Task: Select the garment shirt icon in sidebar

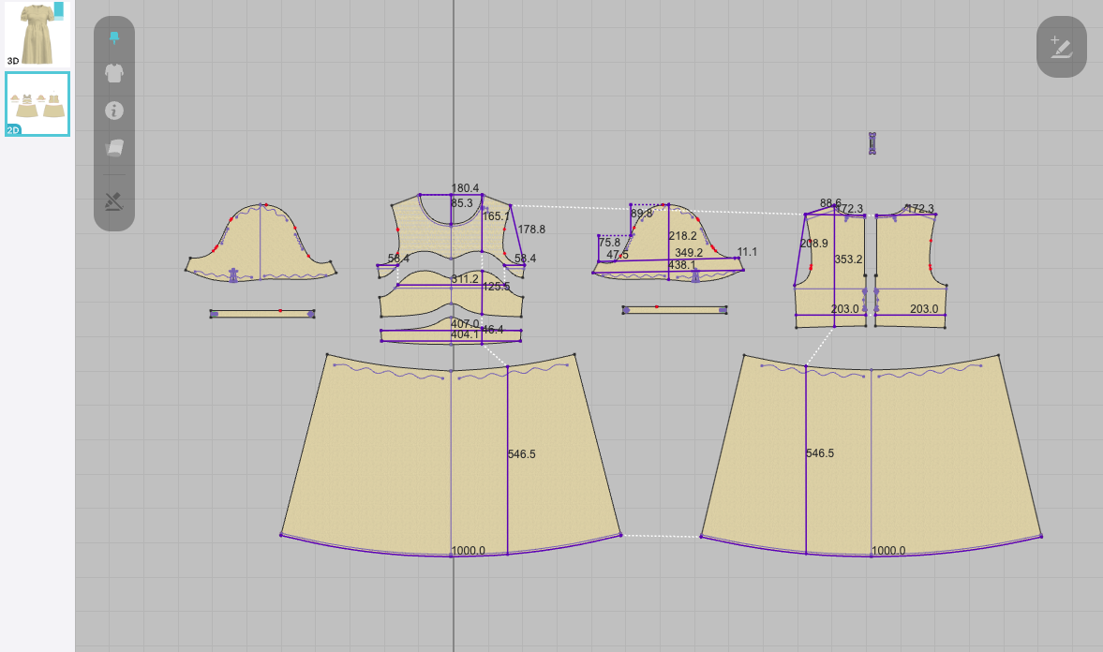Action: (113, 74)
